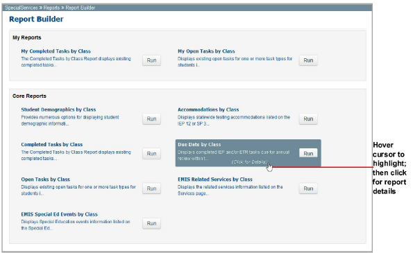The width and height of the screenshot is (413, 253).
Task: Open EMIS Related Services by Class title link
Action: (x=215, y=180)
